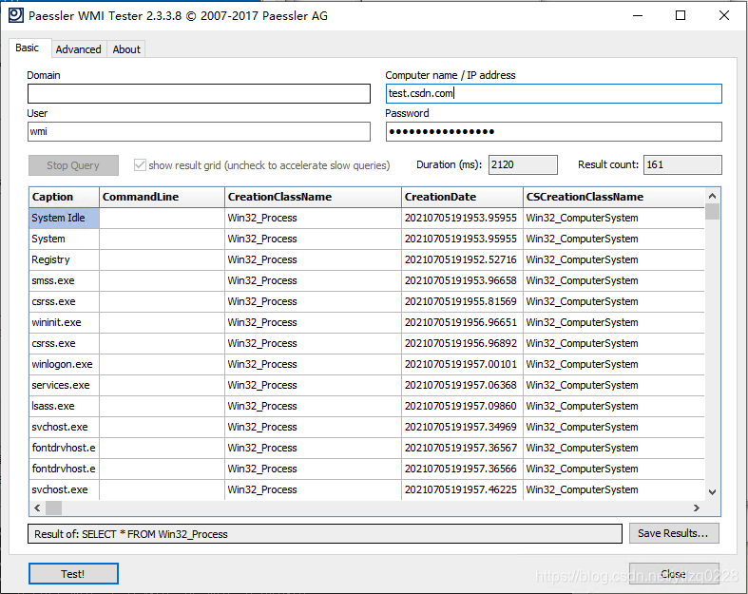This screenshot has width=748, height=594.
Task: Click the date 20210705191957.09860 cell
Action: click(462, 407)
